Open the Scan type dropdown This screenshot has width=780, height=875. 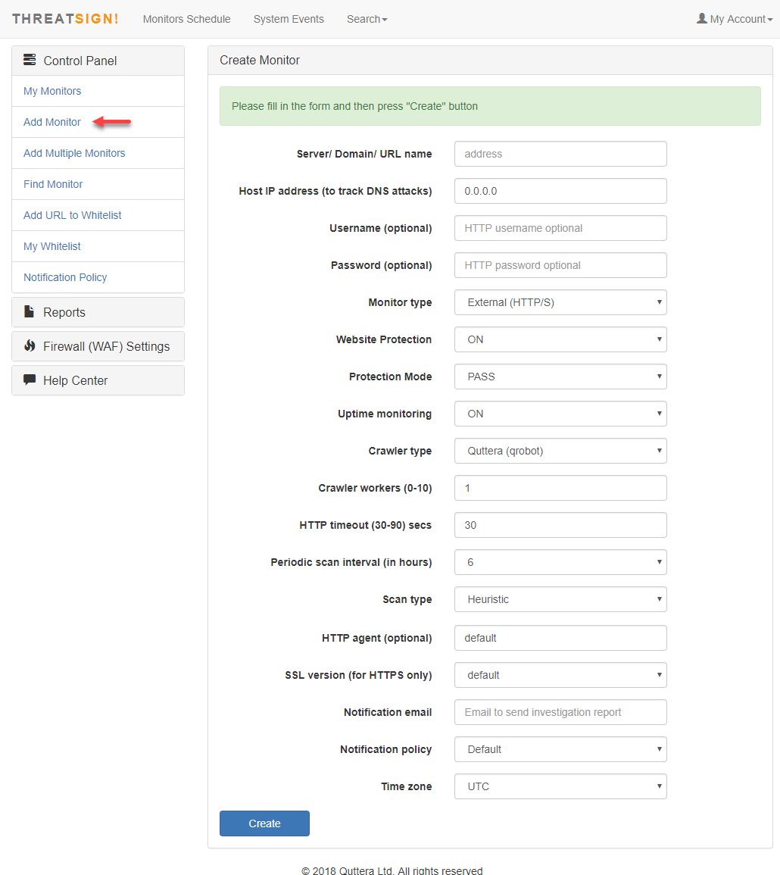(x=560, y=599)
